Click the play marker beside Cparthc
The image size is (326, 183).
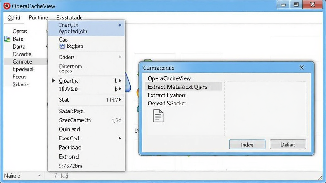pyautogui.click(x=53, y=80)
